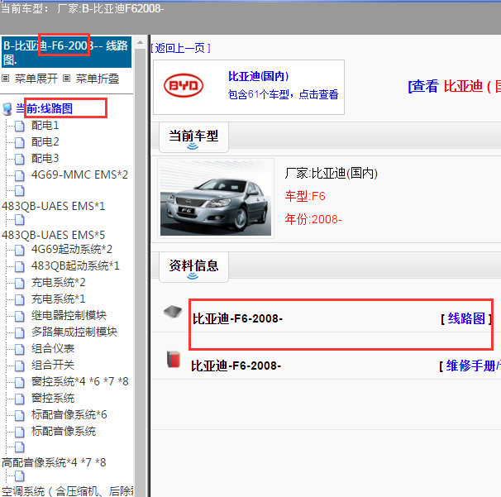Click the page icon beside plain 标配音像系统
This screenshot has width=501, height=497.
coord(20,432)
